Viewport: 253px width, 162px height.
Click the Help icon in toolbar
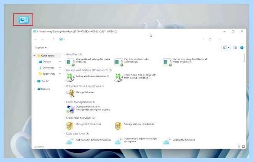[x=242, y=48]
